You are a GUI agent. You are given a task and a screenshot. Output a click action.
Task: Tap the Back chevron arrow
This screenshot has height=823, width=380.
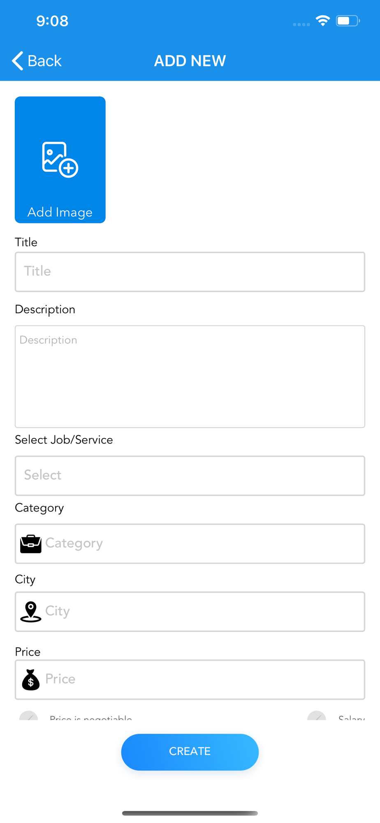pos(17,61)
